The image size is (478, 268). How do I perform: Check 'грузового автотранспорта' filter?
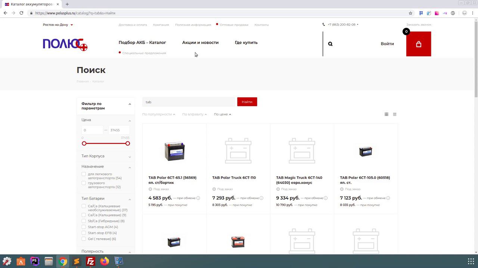84,183
